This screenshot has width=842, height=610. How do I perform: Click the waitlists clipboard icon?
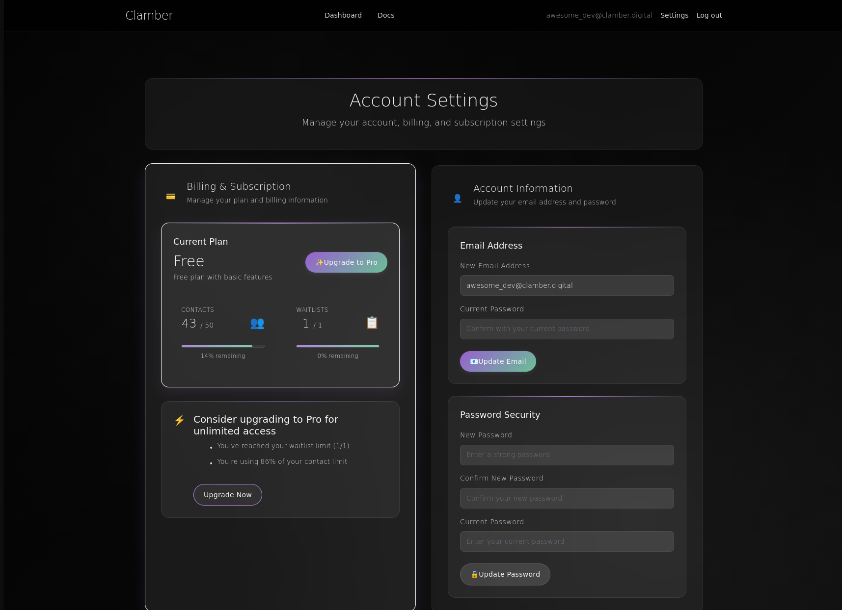click(372, 323)
